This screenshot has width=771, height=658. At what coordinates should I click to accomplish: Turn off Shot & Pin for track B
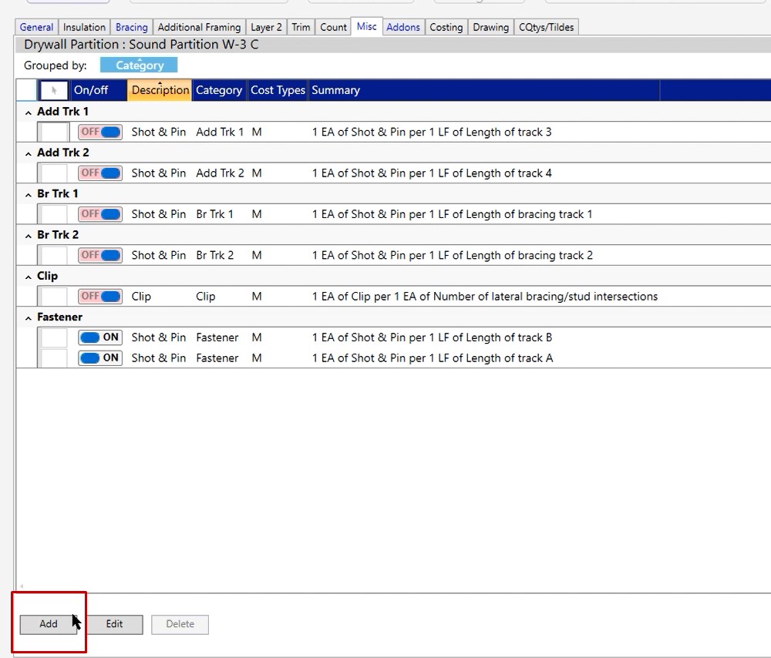pos(100,337)
